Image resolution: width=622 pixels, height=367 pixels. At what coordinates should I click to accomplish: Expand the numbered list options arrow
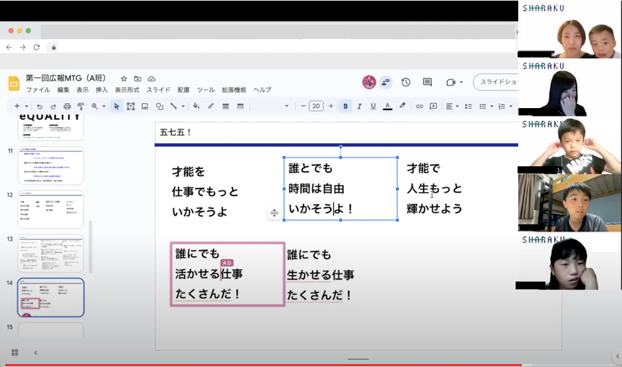(x=511, y=106)
